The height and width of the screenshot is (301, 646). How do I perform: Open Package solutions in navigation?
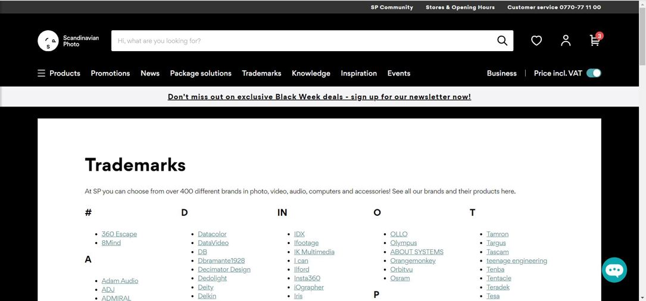[201, 73]
